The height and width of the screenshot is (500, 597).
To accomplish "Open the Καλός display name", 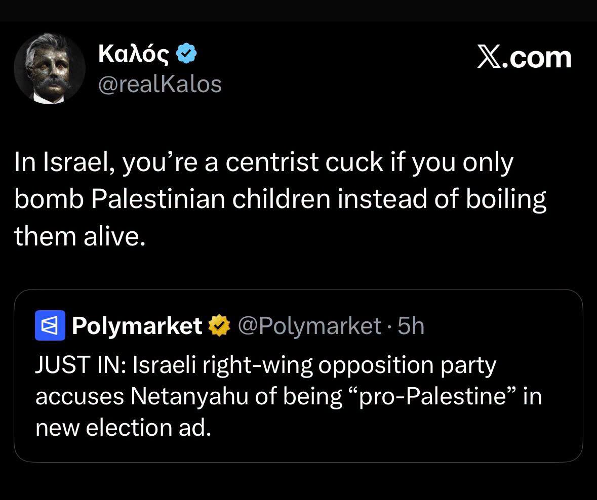I will pos(134,53).
